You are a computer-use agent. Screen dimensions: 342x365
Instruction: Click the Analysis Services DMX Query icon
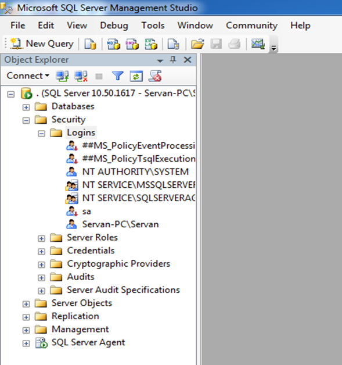(132, 44)
